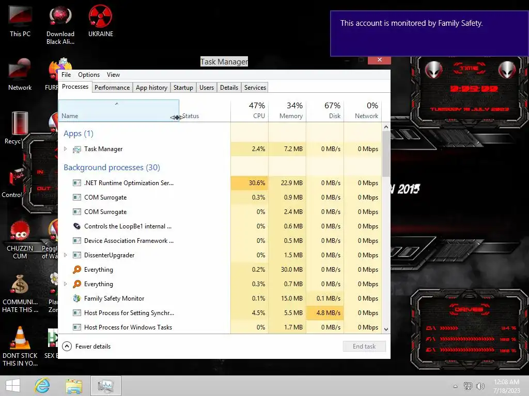Click the scrollbar down arrow
529x396 pixels.
tap(386, 329)
